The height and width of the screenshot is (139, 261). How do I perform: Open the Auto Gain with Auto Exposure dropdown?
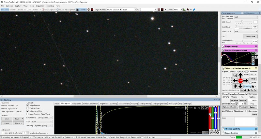(246, 17)
